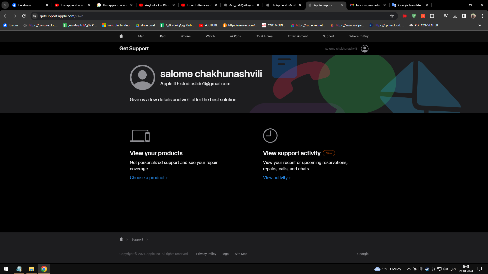Click the Apple logo in navigation bar
Image resolution: width=488 pixels, height=274 pixels.
click(121, 36)
